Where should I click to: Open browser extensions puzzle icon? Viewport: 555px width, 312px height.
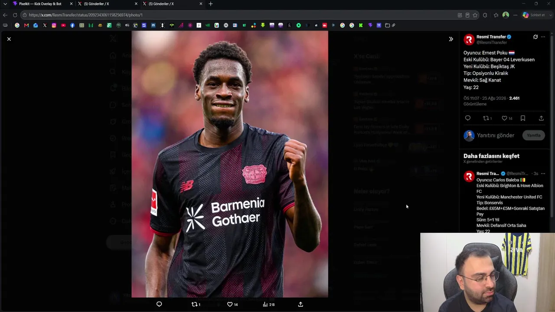click(x=485, y=15)
